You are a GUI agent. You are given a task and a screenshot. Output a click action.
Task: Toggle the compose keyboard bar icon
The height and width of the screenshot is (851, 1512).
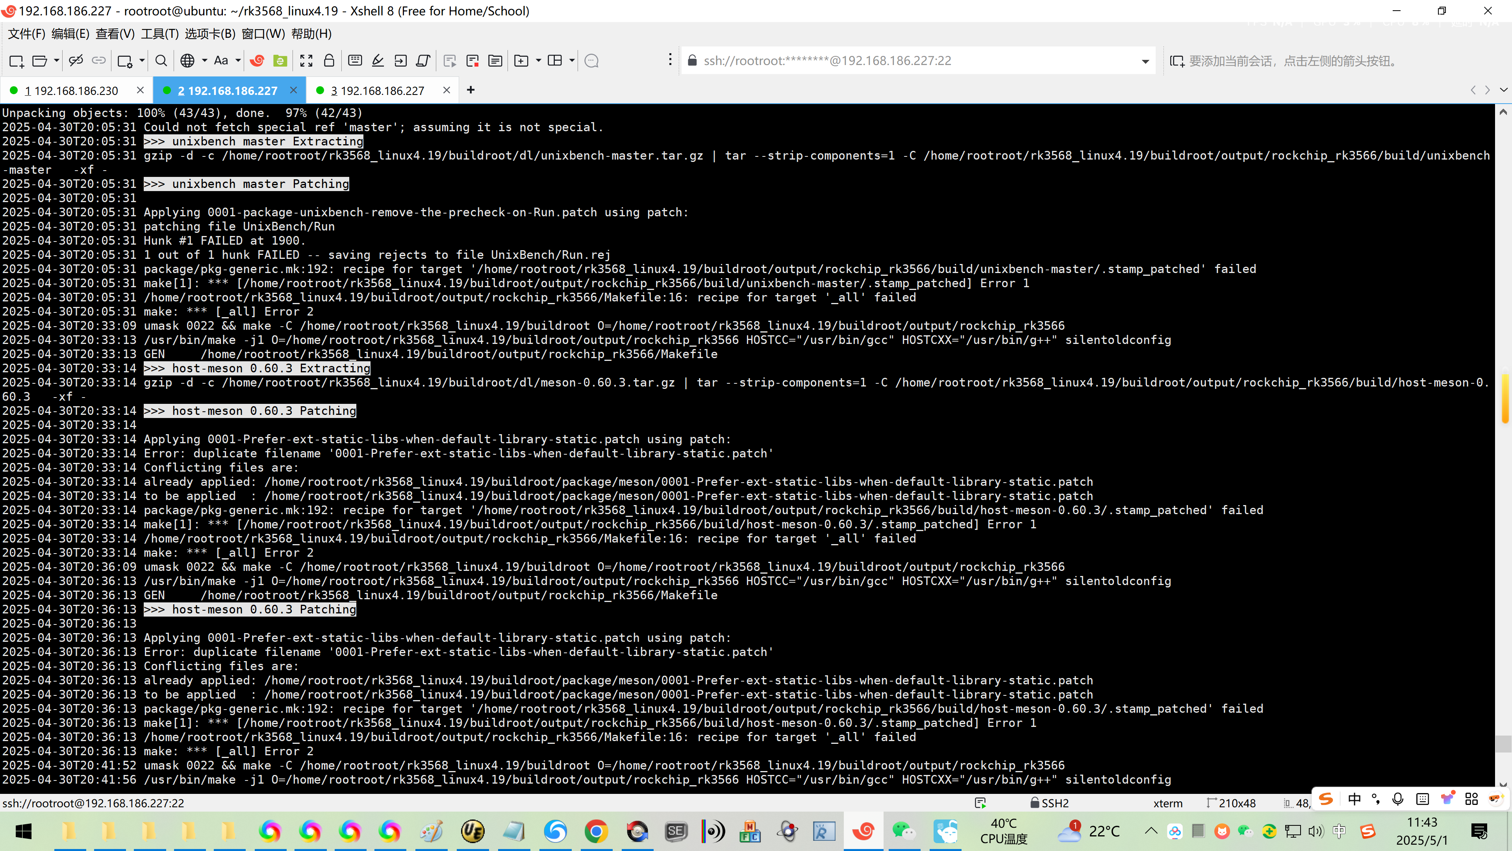click(x=355, y=61)
